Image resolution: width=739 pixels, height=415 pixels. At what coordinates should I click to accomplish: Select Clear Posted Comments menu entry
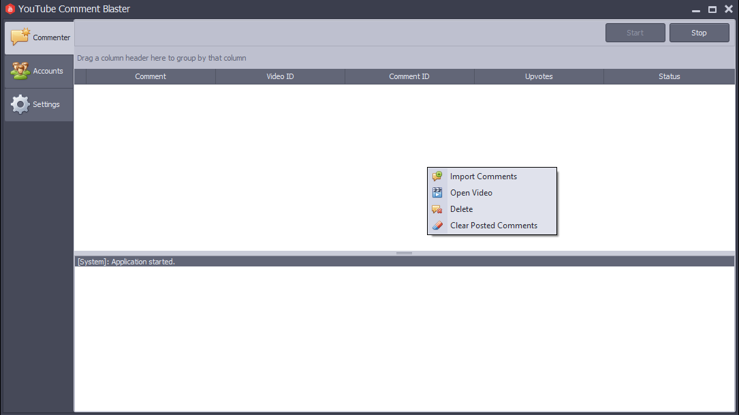point(492,226)
